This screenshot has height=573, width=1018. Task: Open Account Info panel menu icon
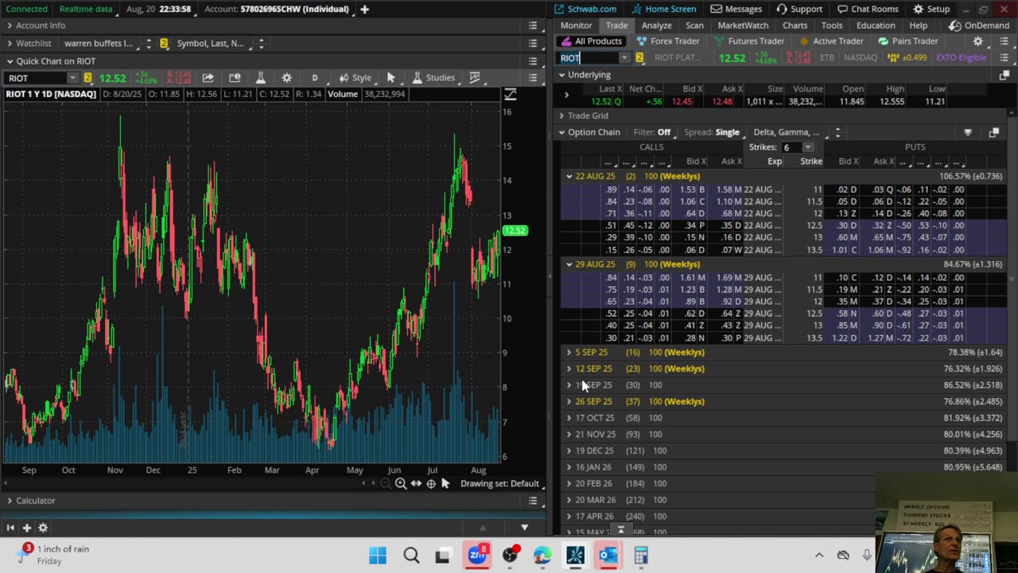(x=533, y=25)
